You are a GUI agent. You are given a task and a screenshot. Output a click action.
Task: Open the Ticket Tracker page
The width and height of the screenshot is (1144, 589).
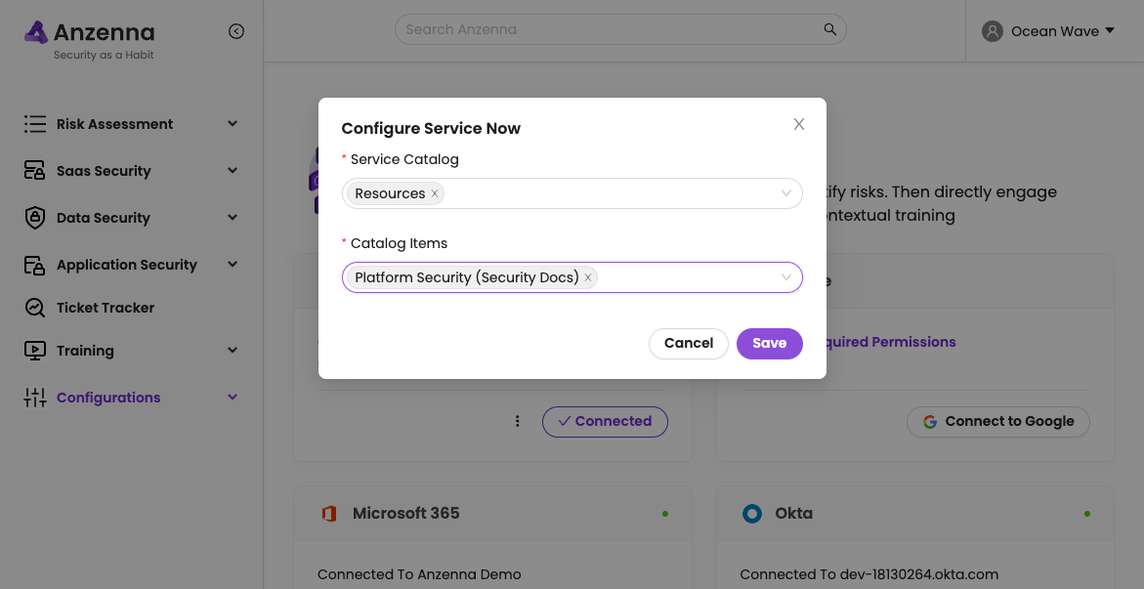(x=106, y=308)
